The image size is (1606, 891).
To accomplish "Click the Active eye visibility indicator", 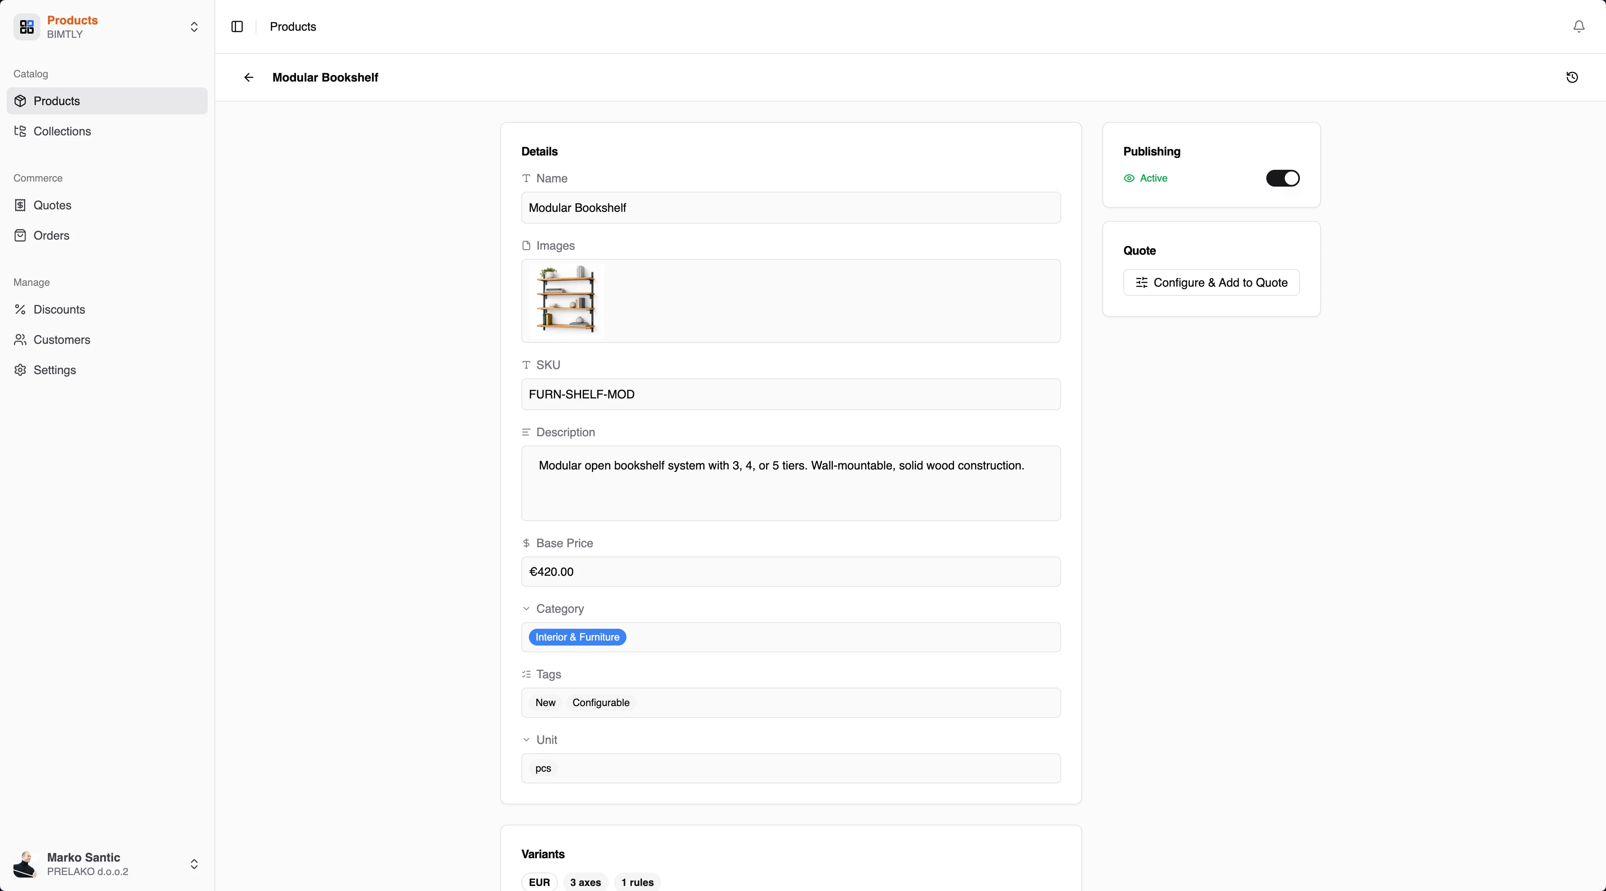I will tap(1128, 178).
